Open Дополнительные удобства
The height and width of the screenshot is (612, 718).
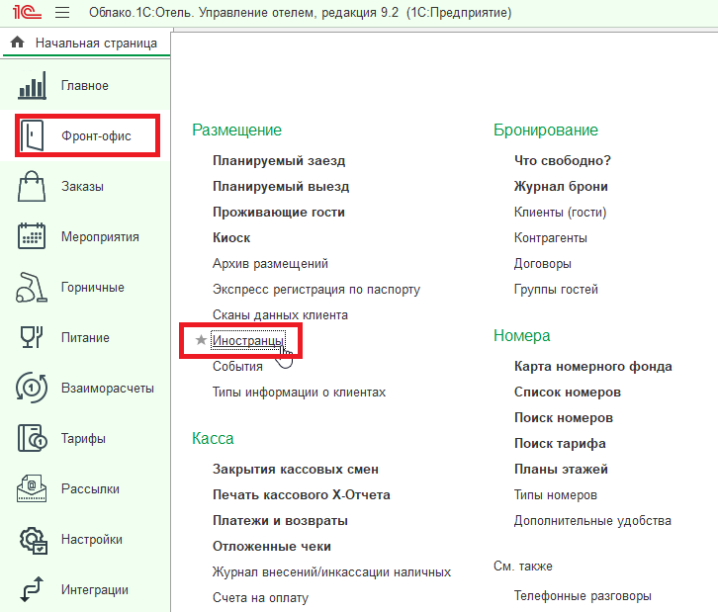point(592,520)
